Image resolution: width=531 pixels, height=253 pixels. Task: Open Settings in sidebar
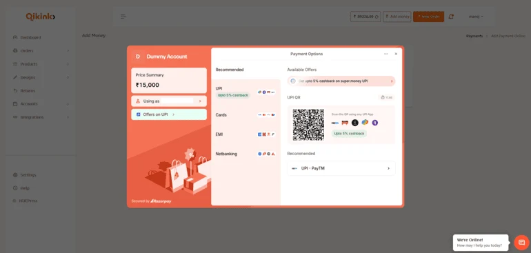[25, 175]
